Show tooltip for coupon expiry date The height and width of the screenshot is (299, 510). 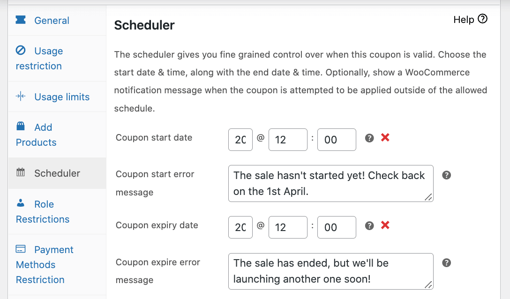[369, 226]
